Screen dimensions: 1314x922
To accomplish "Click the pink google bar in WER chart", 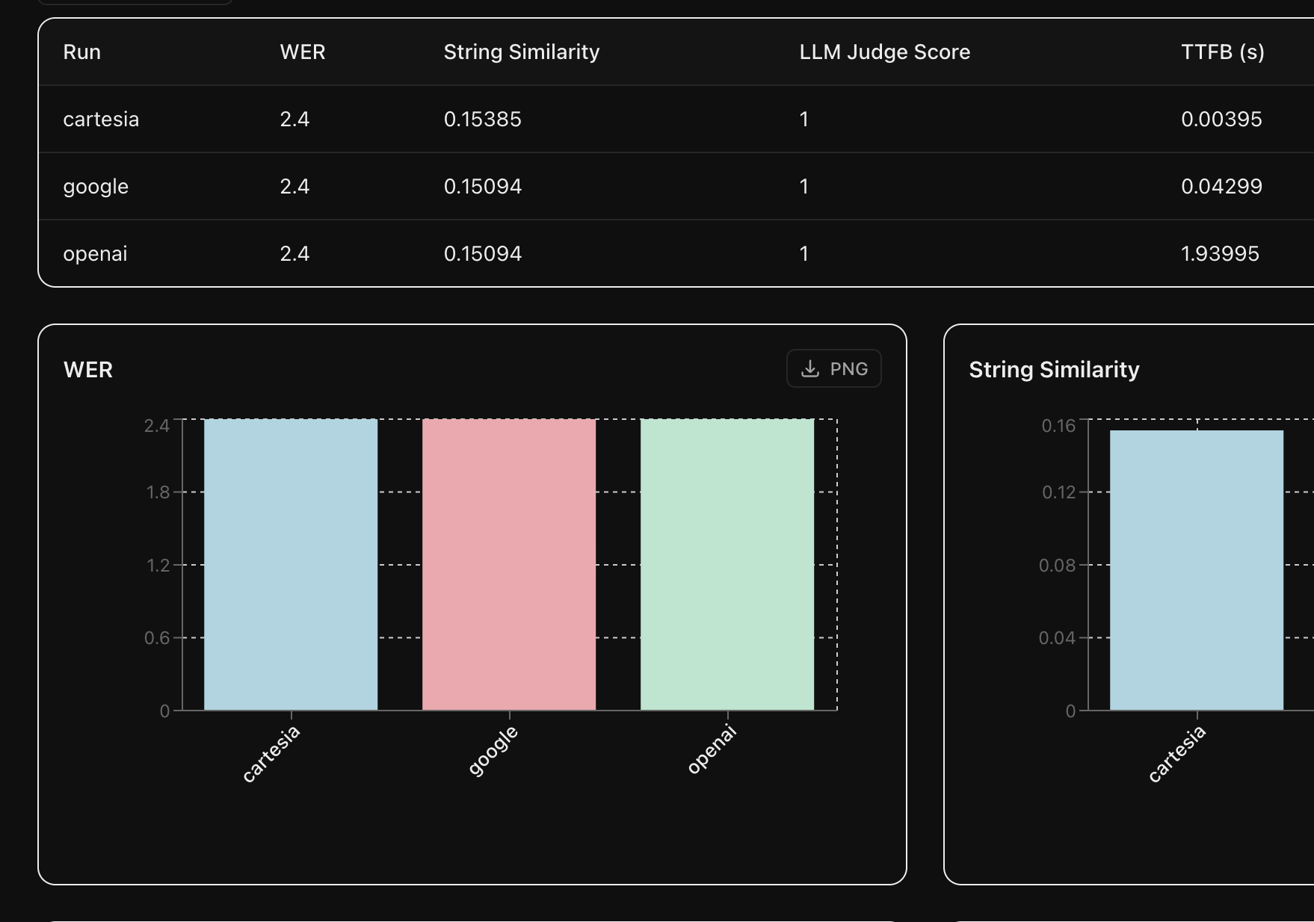I will pos(509,564).
